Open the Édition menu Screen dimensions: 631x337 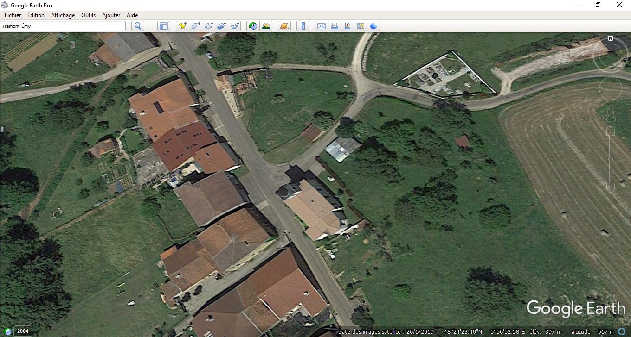tap(36, 15)
